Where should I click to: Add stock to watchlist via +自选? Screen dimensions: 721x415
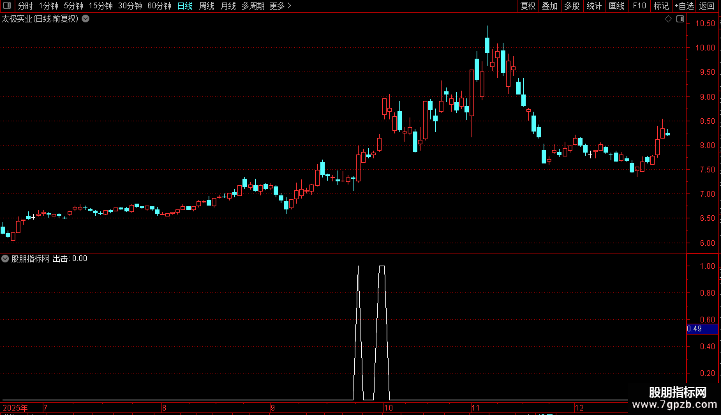pos(684,6)
